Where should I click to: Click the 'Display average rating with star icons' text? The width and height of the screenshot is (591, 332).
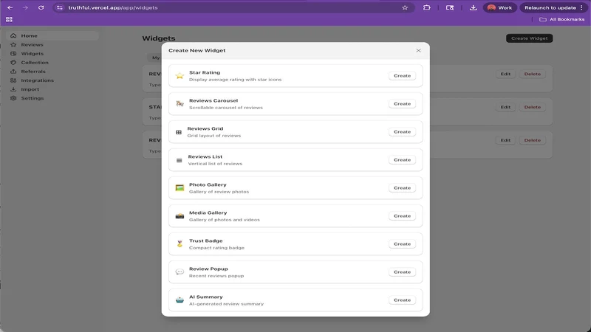coord(235,80)
